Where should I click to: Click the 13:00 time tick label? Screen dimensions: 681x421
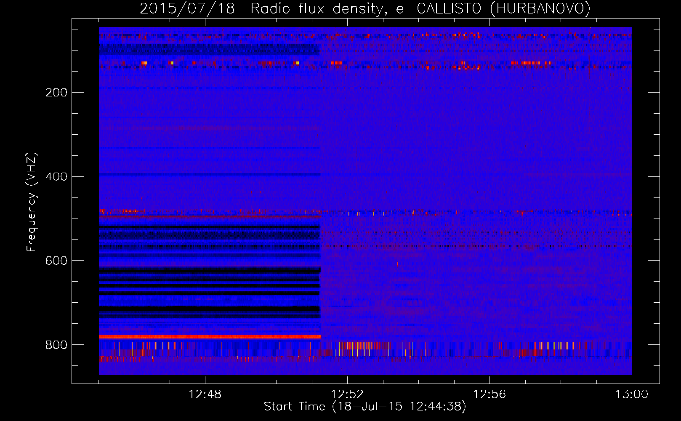click(x=632, y=394)
